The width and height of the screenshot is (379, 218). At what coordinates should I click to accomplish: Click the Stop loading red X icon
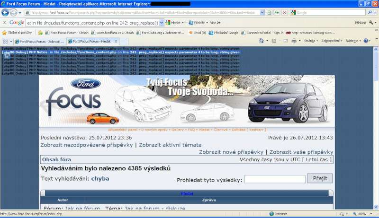tap(284, 12)
